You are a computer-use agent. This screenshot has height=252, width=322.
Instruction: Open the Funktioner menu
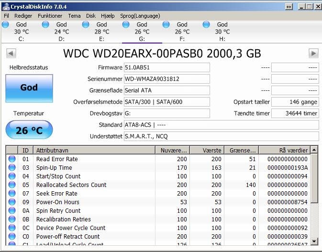[x=50, y=16]
